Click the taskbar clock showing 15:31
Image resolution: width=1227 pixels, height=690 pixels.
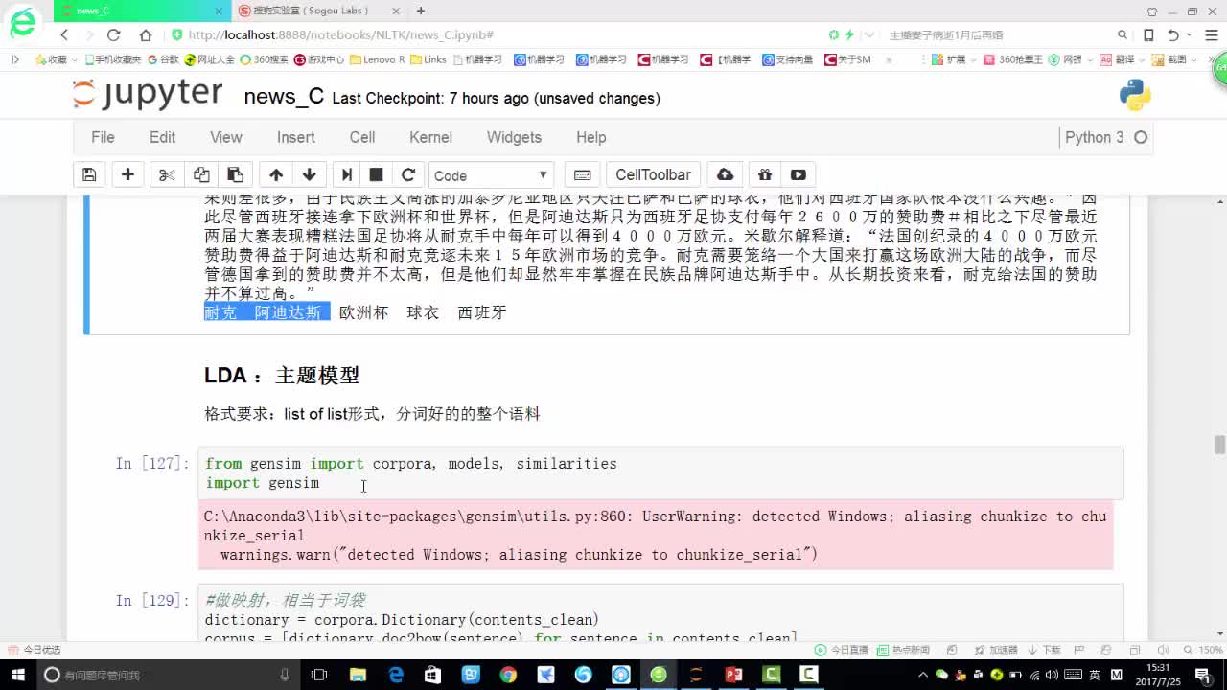point(1157,675)
